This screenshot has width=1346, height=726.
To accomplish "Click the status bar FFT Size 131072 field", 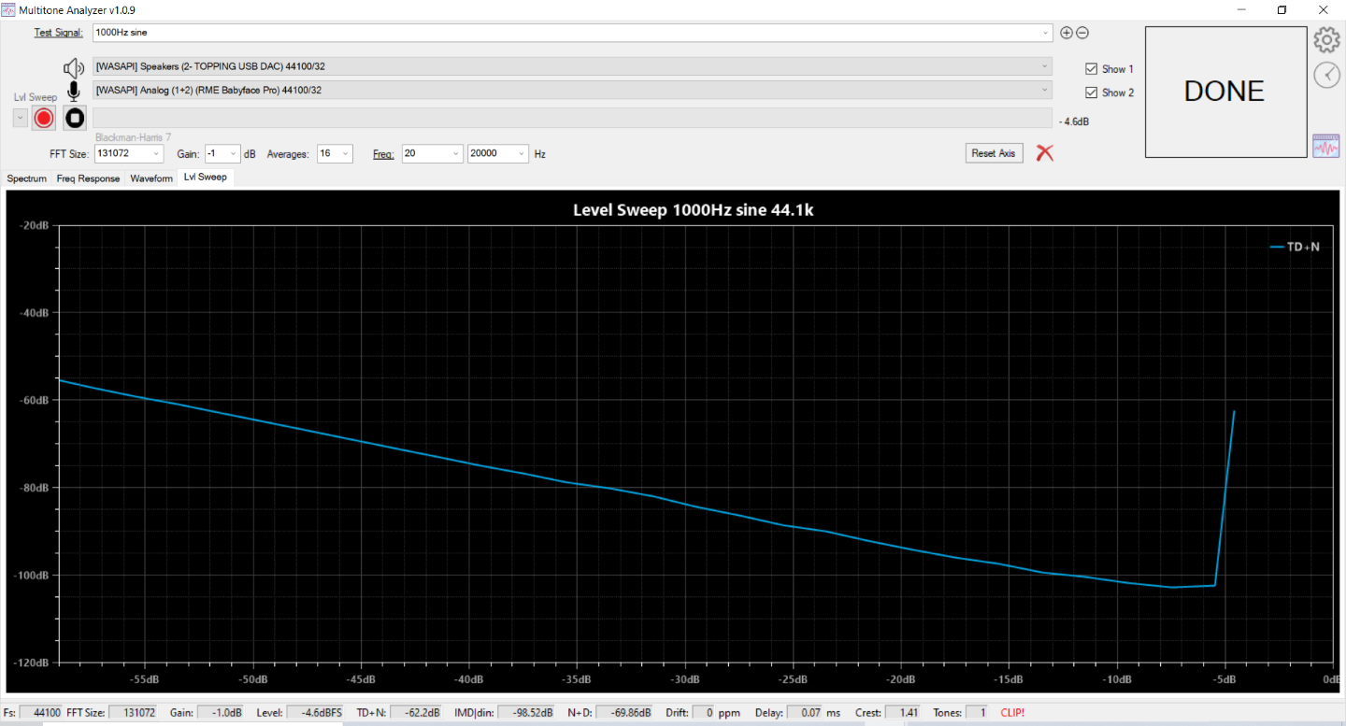I will tap(132, 712).
